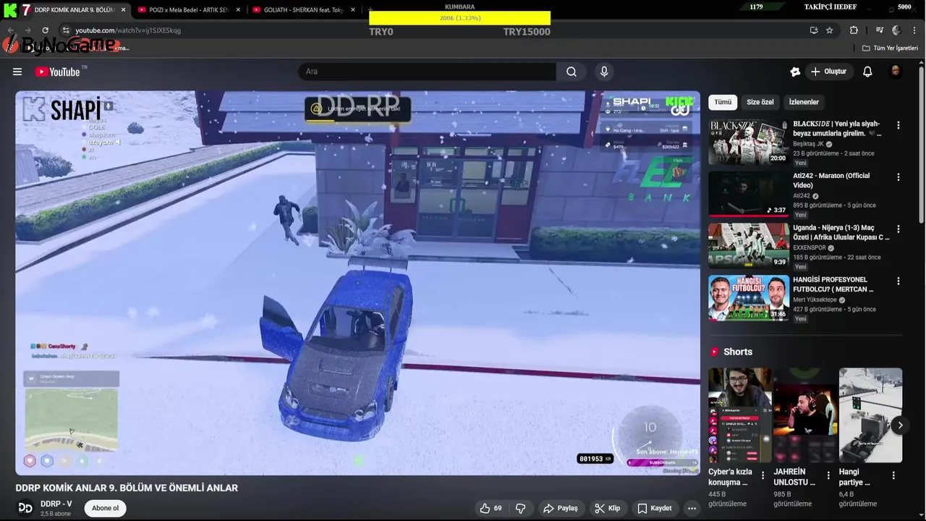Open the browser extensions puzzle icon
The width and height of the screenshot is (926, 521).
pos(854,30)
